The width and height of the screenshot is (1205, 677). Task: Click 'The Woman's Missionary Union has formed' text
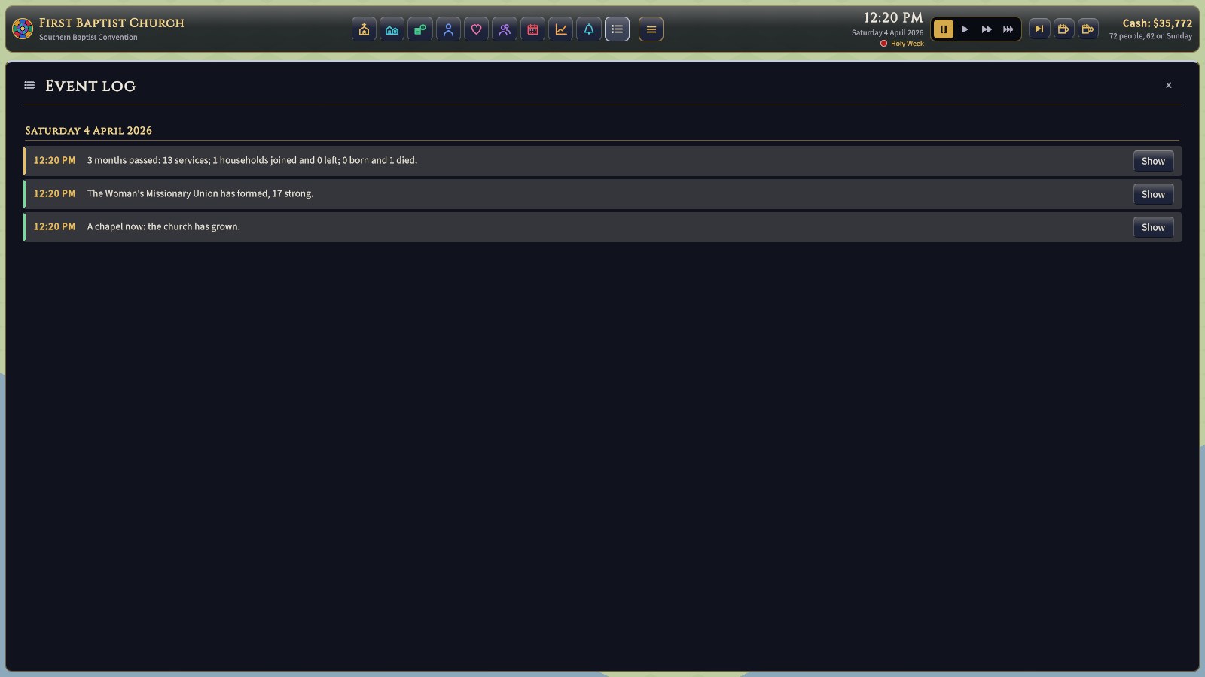[x=200, y=193]
